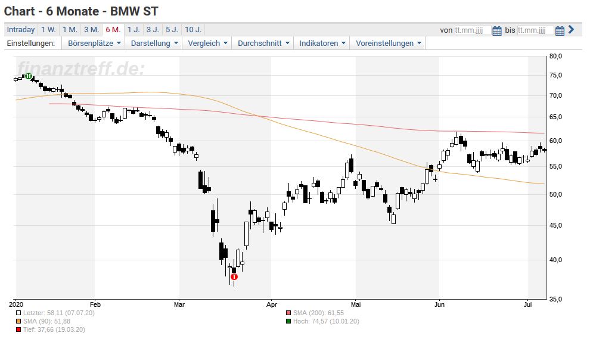Image resolution: width=590 pixels, height=339 pixels.
Task: Select the 1 J. time range tab
Action: click(133, 30)
